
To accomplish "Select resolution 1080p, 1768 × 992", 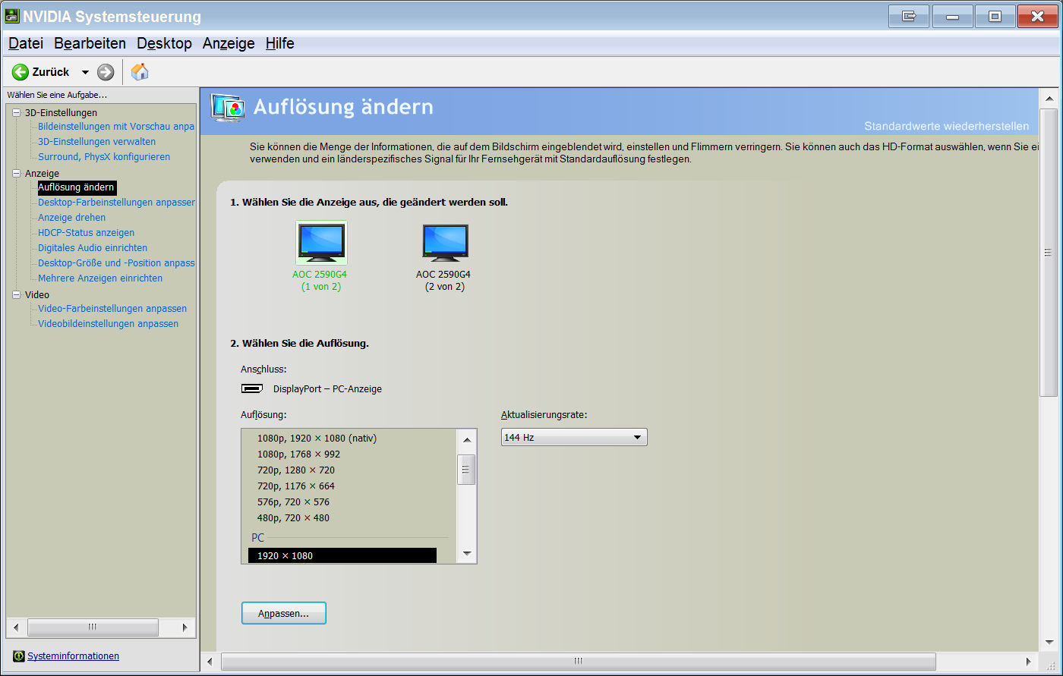I will point(298,454).
